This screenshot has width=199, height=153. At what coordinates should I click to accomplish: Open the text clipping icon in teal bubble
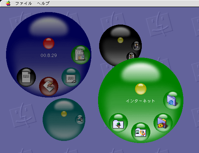click(x=71, y=77)
